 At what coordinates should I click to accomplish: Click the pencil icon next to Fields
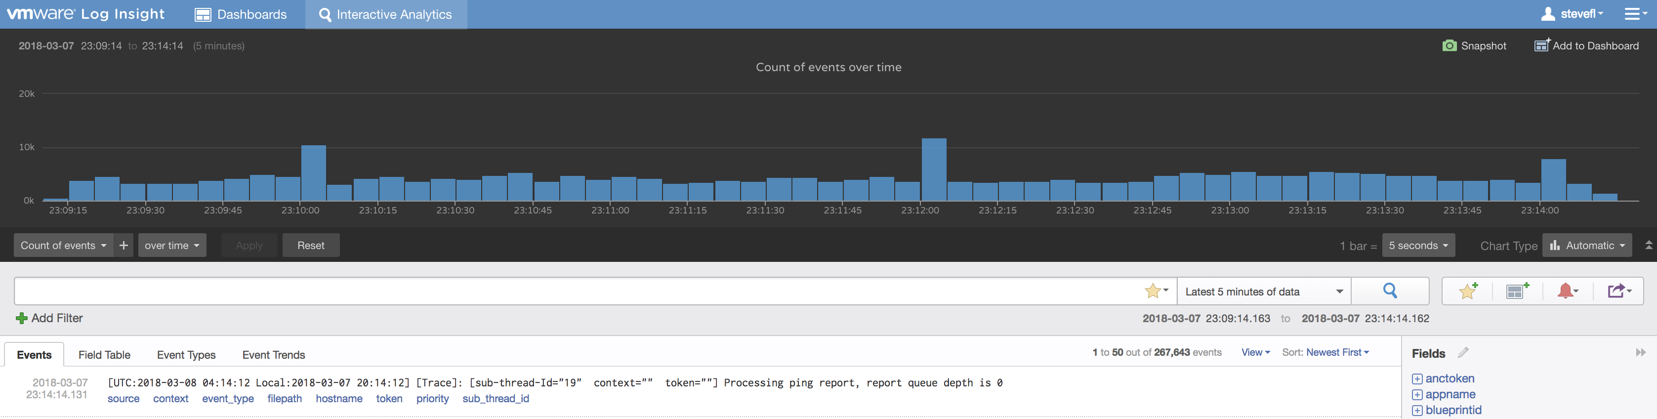pos(1463,353)
